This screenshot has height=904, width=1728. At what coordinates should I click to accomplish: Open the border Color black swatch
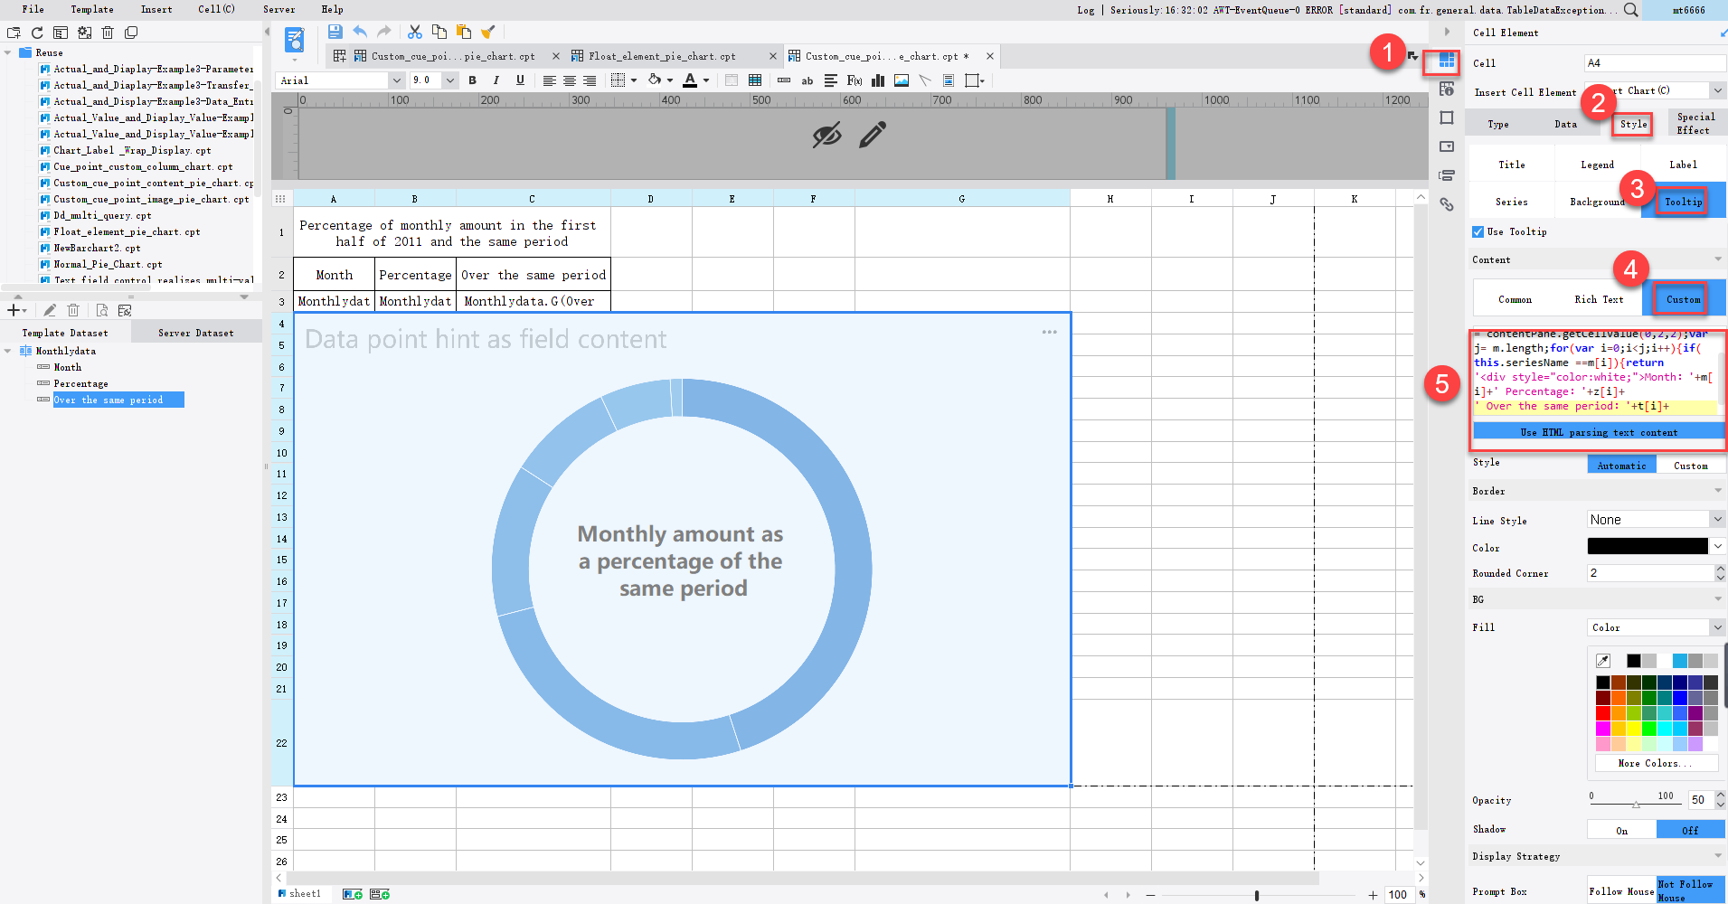tap(1648, 546)
